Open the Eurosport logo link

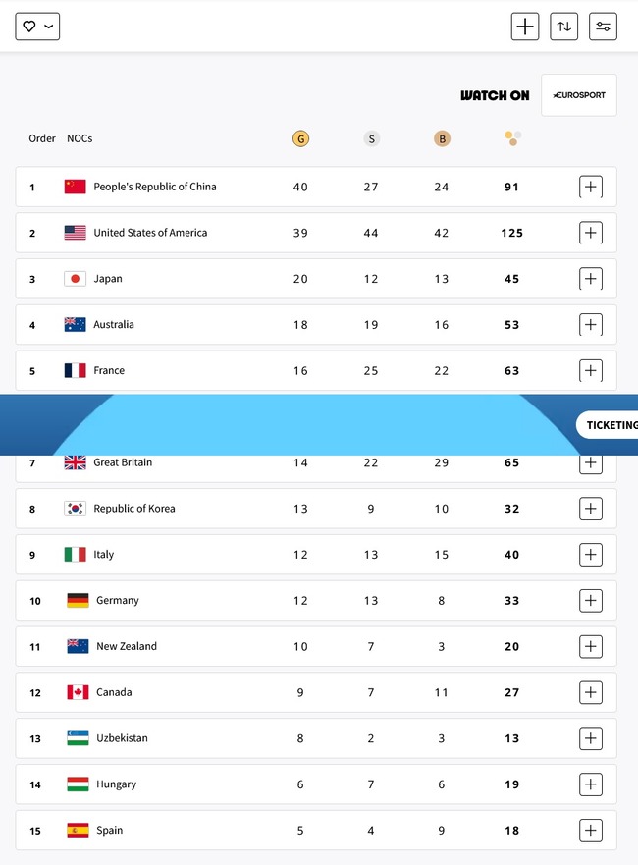pos(579,95)
